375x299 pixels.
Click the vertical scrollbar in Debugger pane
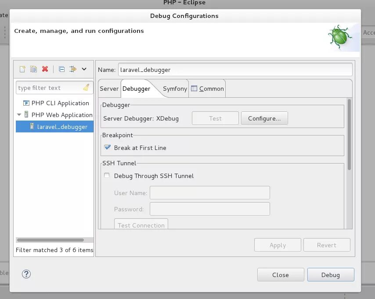pos(349,135)
